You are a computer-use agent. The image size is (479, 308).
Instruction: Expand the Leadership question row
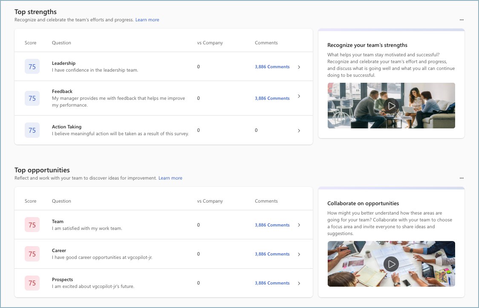tap(299, 67)
